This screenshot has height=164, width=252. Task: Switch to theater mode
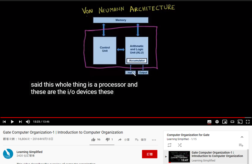click(232, 122)
